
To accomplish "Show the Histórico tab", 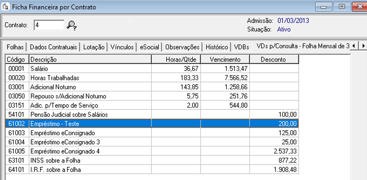I will [x=217, y=47].
